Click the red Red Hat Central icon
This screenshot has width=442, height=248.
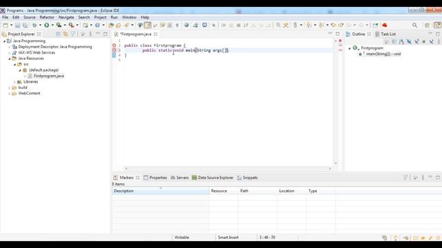[x=385, y=25]
